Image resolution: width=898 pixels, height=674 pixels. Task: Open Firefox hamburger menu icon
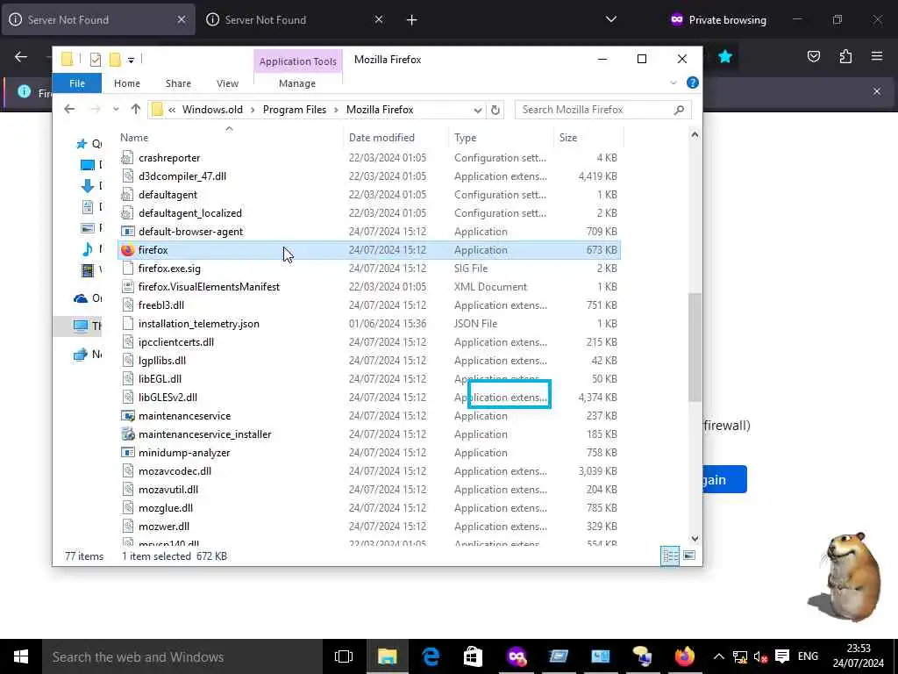pos(877,56)
